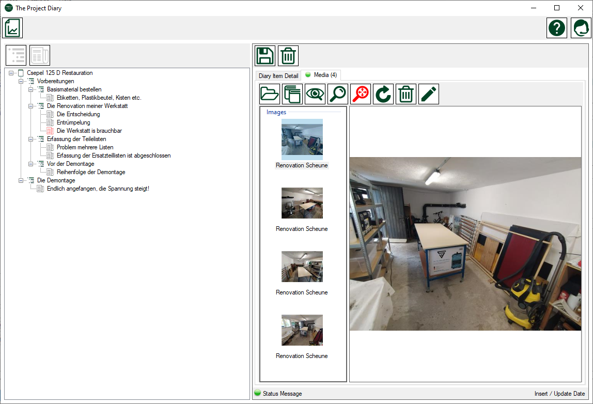
Task: Open 'Reihenfolge der Demontage' diary entry
Action: (x=90, y=172)
